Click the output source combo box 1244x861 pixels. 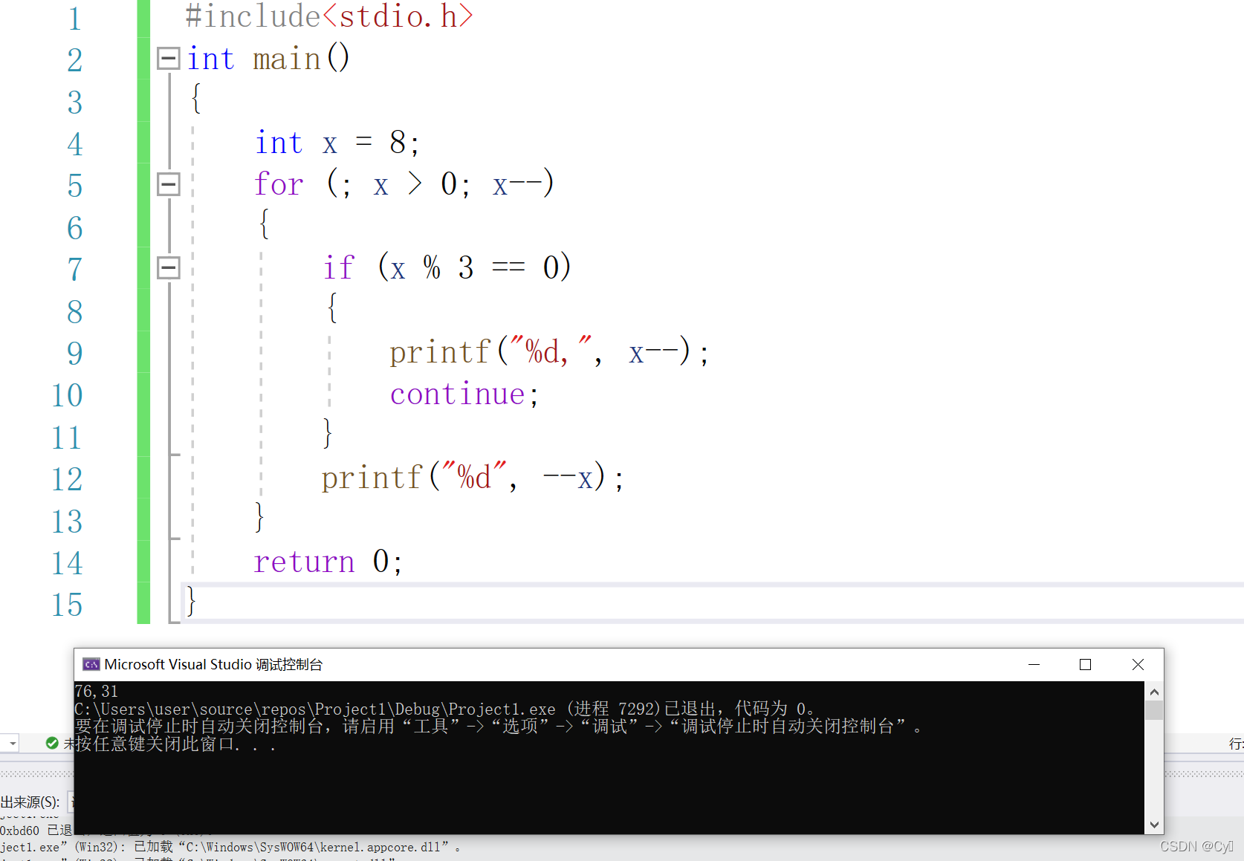[x=71, y=802]
